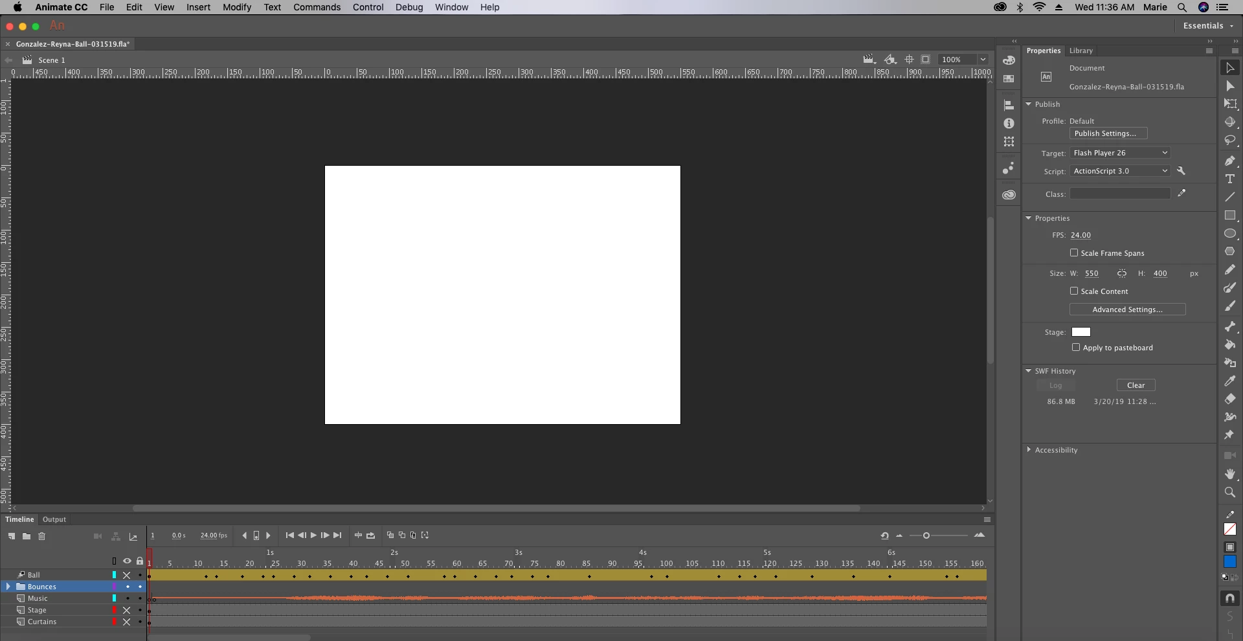Select the Text tool

pos(1230,179)
